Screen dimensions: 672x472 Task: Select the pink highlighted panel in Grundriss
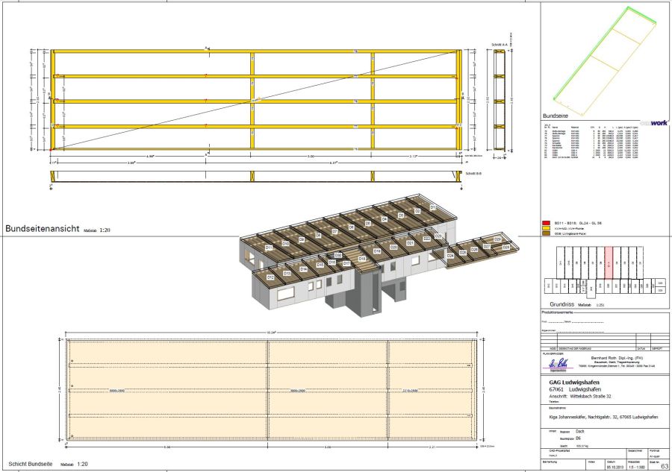pyautogui.click(x=609, y=263)
